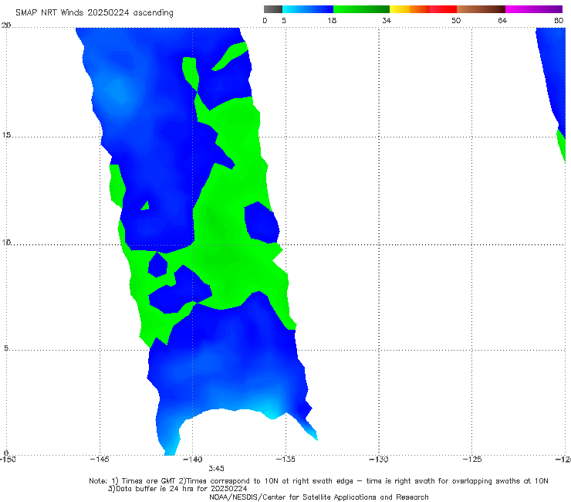Click the longitude label '-135'
This screenshot has height=502, width=571.
click(x=285, y=459)
